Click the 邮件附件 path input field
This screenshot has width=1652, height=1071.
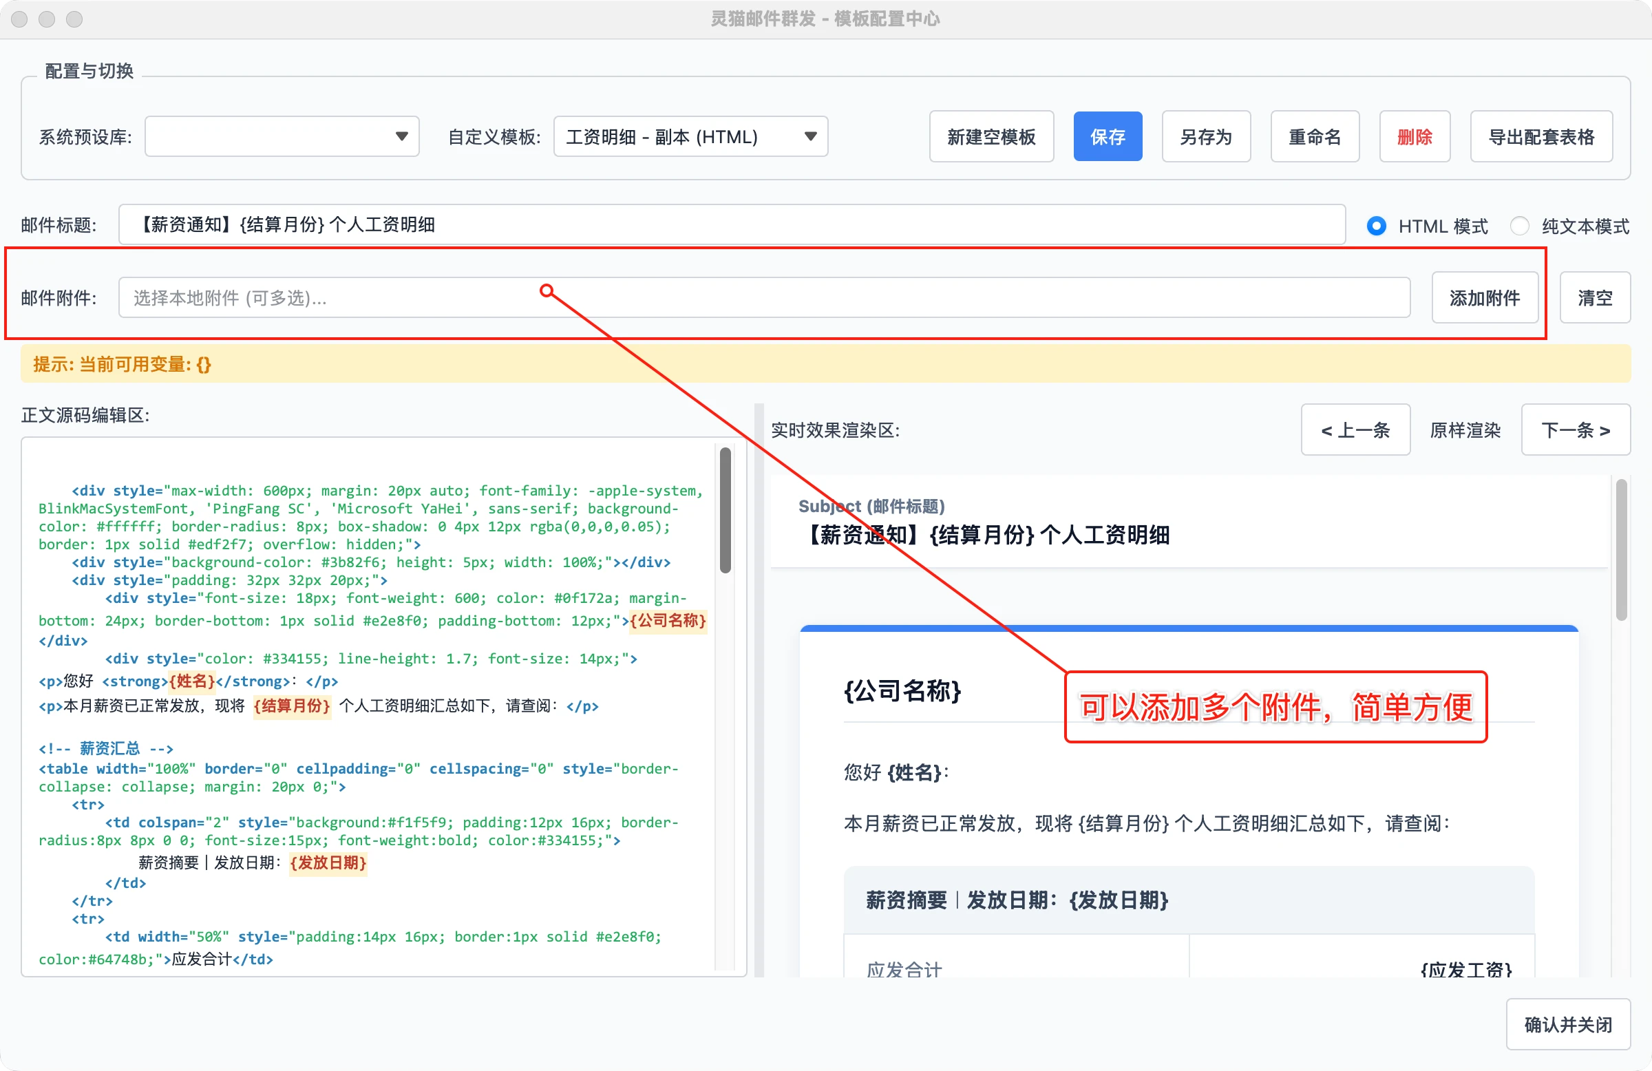click(x=764, y=298)
